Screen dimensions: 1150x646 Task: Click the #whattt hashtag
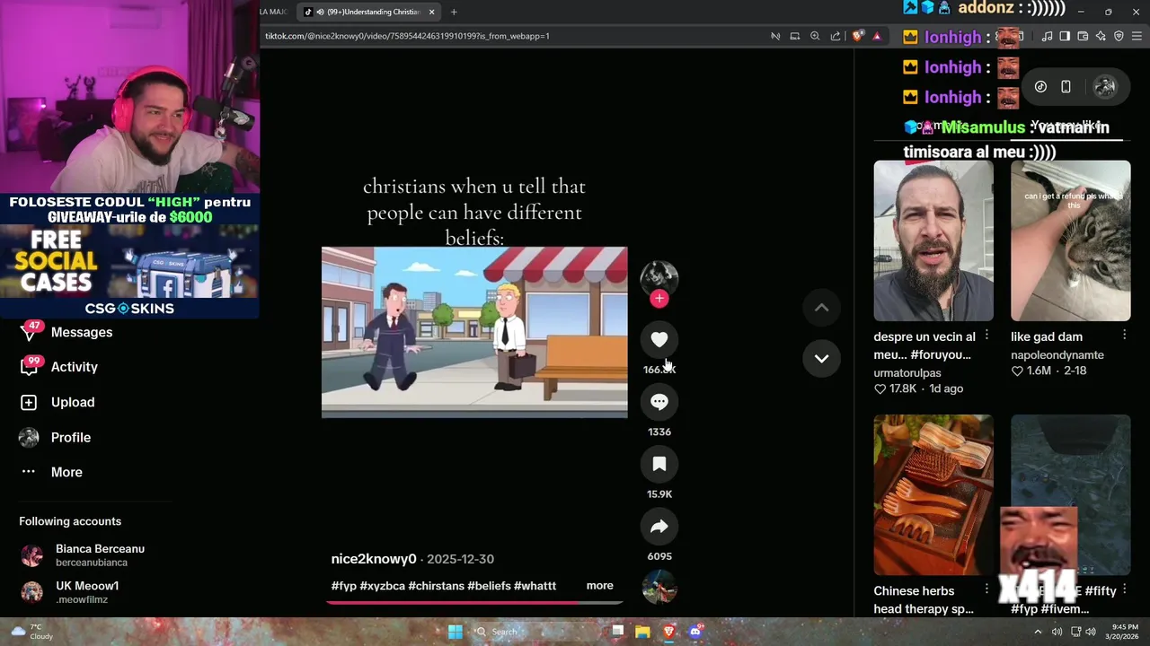(x=535, y=586)
